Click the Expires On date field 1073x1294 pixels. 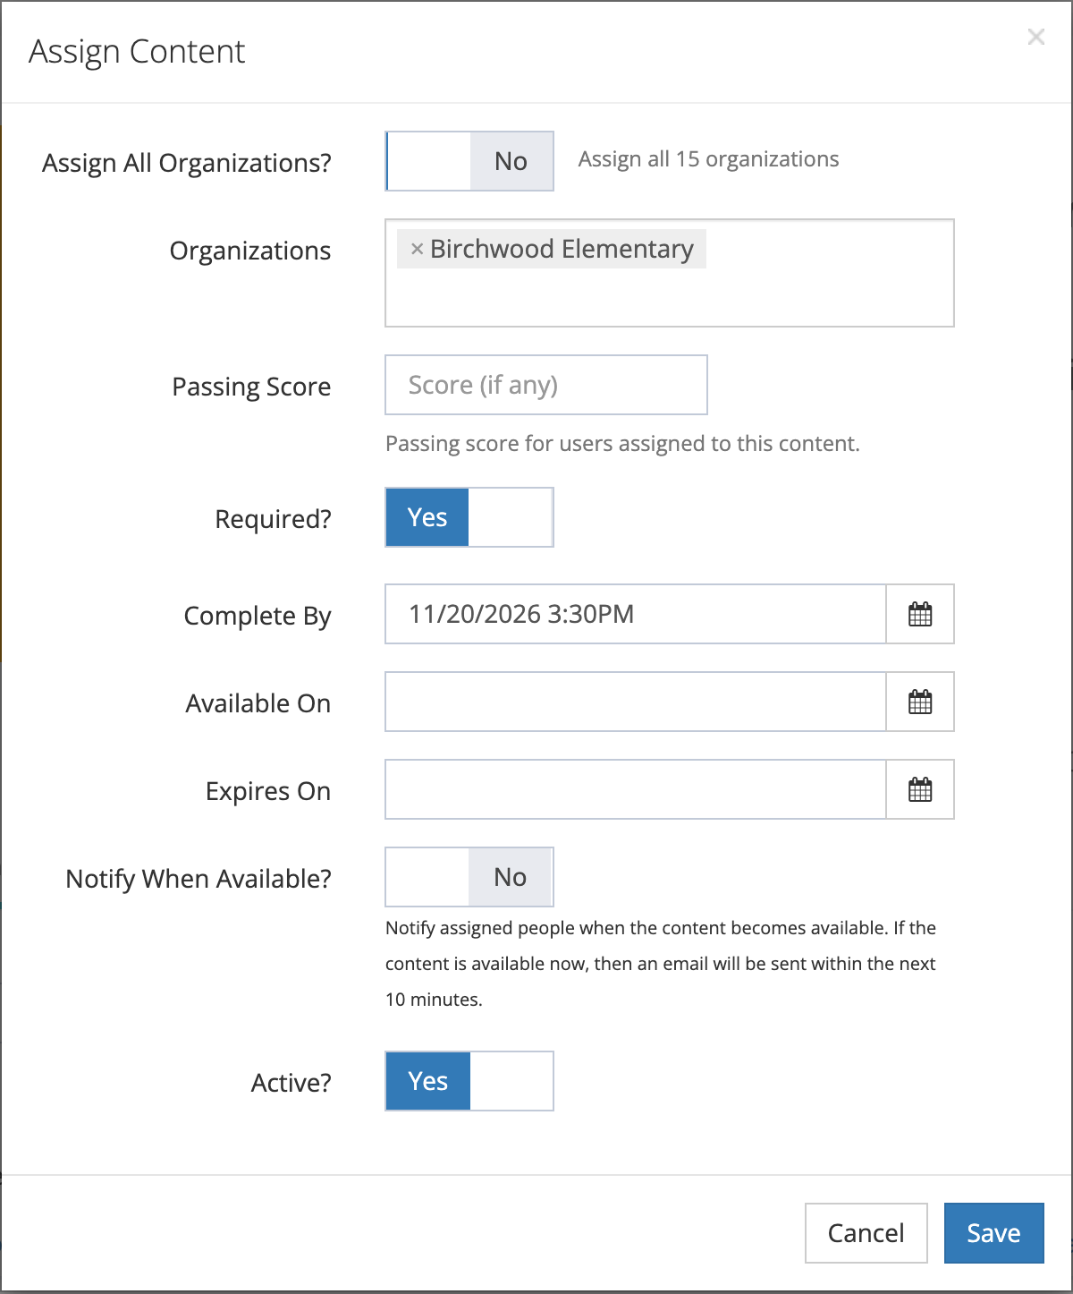636,789
